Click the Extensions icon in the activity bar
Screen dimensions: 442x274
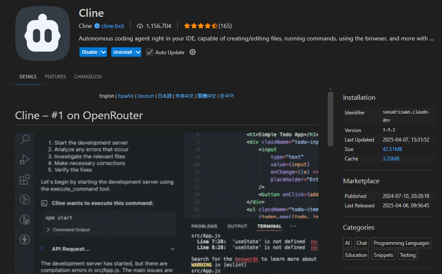pos(24,179)
